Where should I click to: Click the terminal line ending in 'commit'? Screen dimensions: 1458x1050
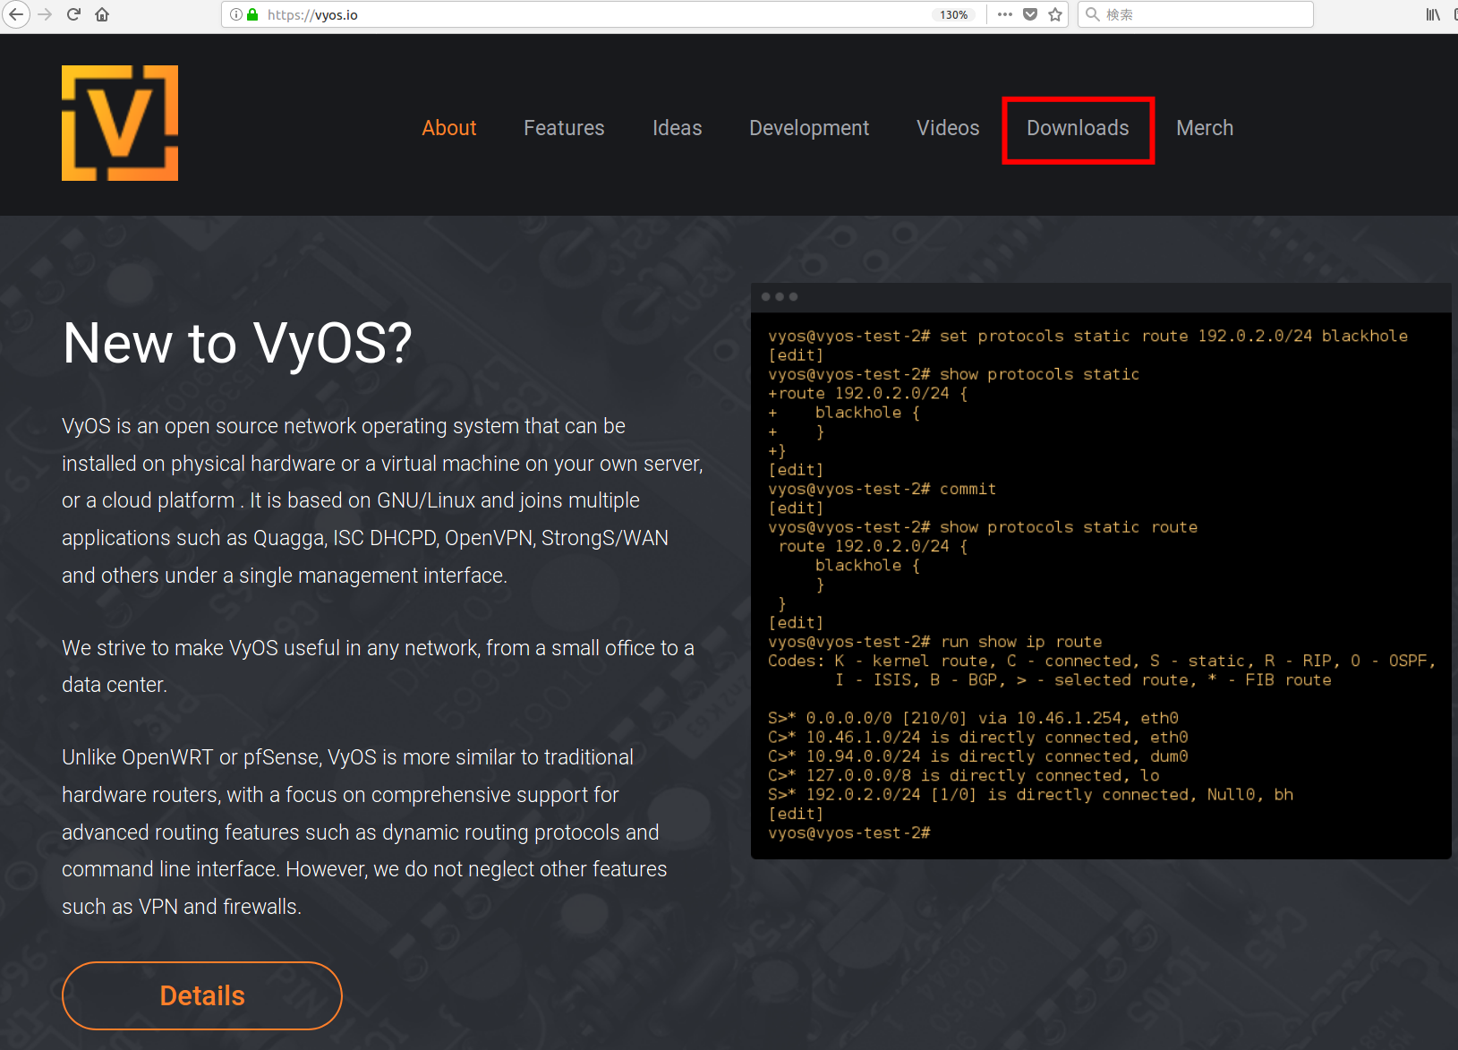click(882, 489)
